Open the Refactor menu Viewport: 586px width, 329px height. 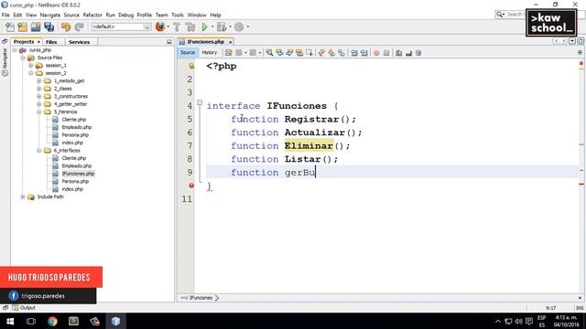tap(92, 15)
